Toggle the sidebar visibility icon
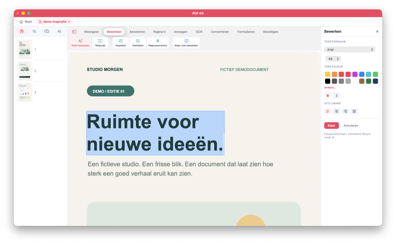The width and height of the screenshot is (396, 244). (x=74, y=32)
